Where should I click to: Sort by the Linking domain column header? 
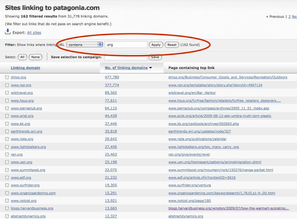pyautogui.click(x=25, y=68)
